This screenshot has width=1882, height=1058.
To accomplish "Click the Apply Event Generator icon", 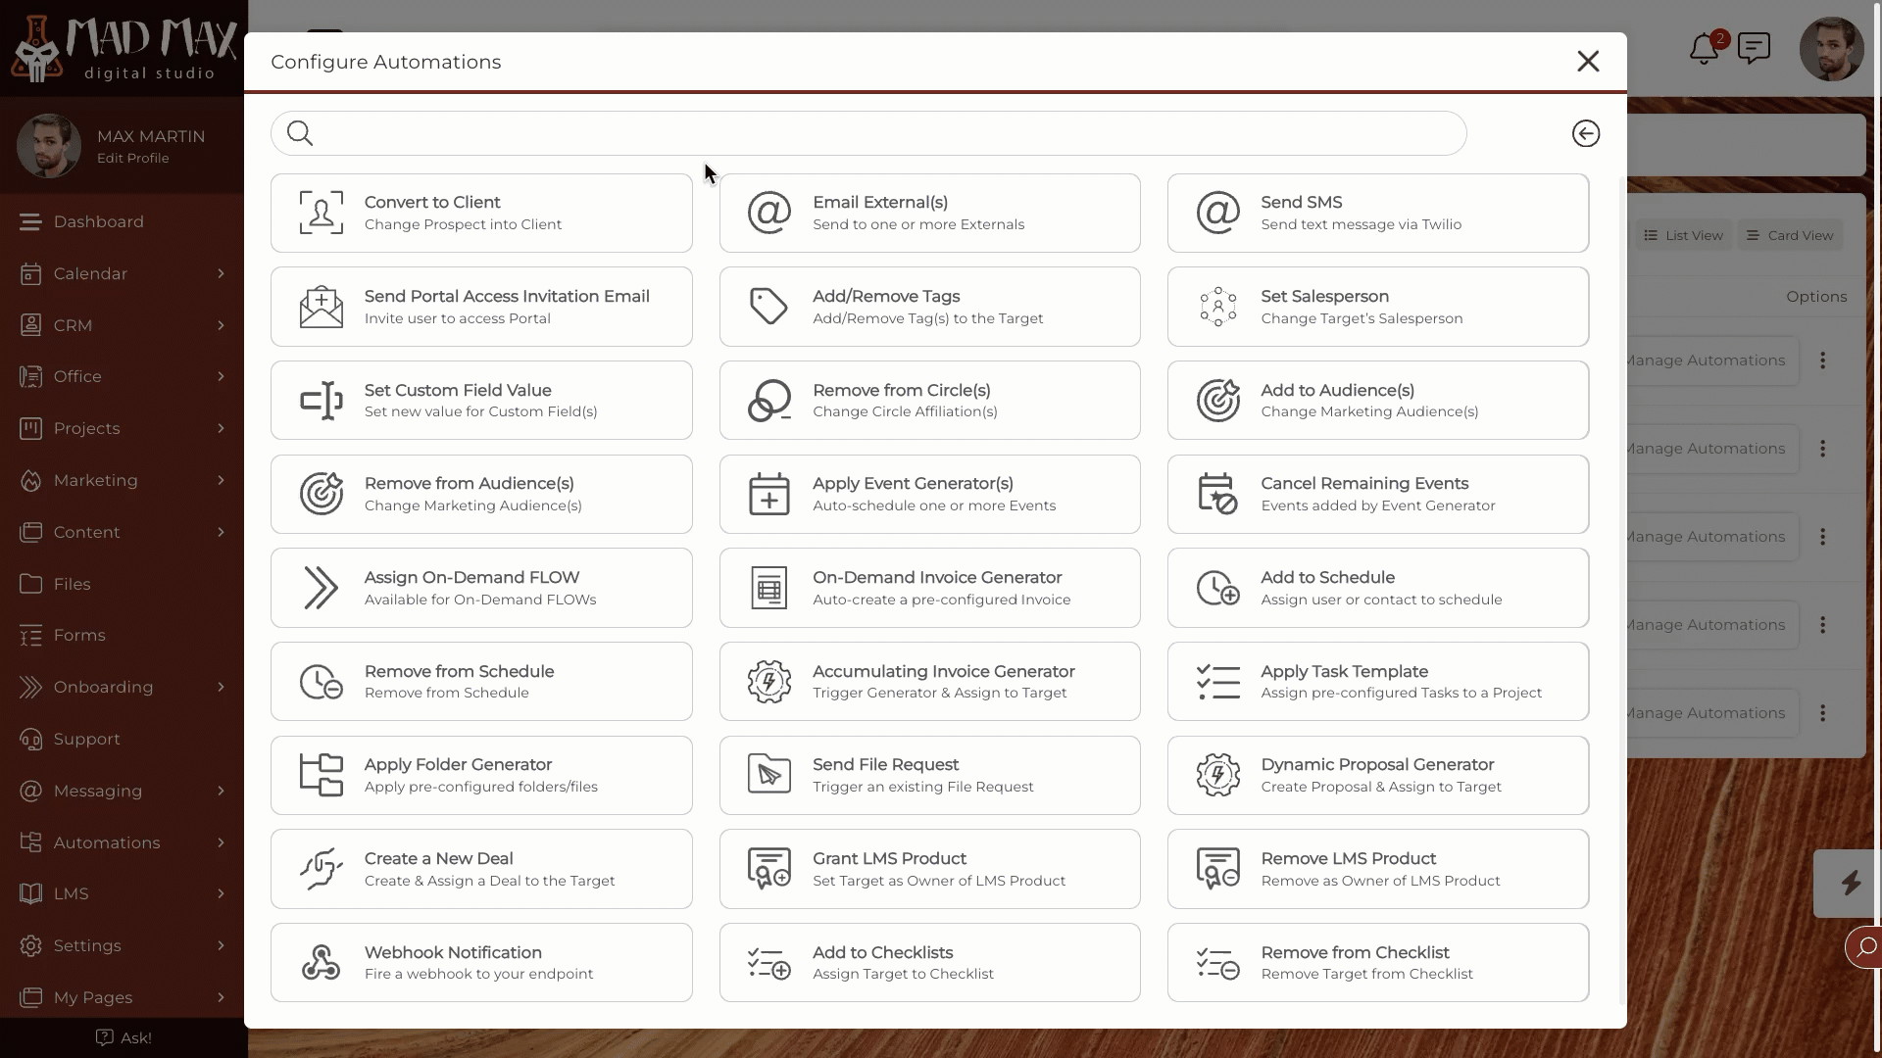I will (x=769, y=494).
